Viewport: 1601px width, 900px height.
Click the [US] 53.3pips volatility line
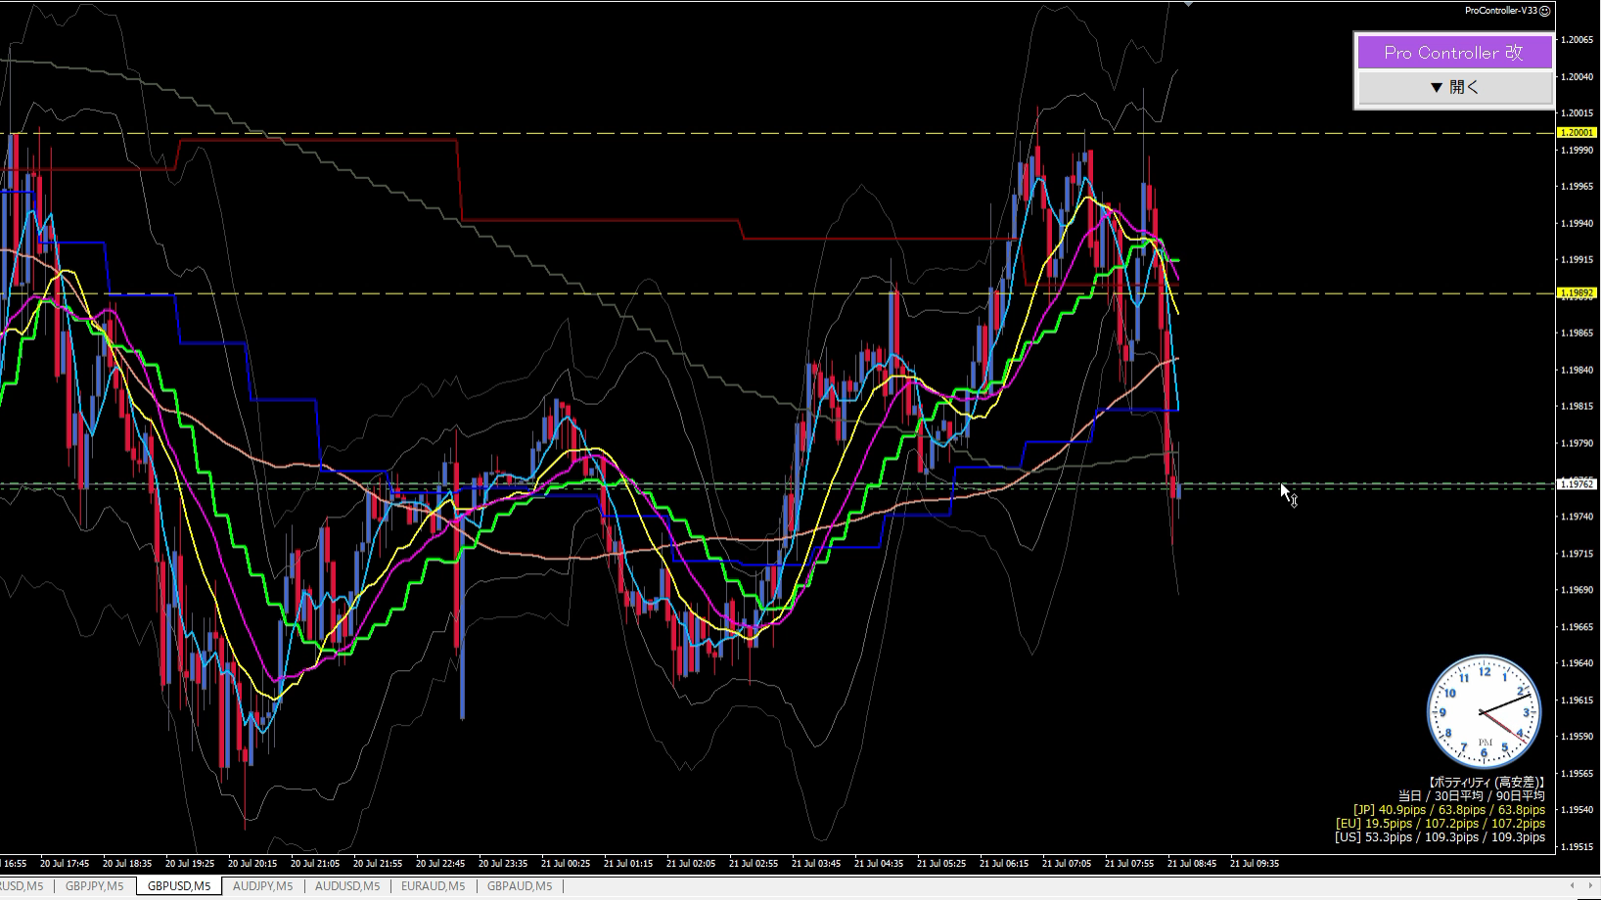click(x=1441, y=837)
